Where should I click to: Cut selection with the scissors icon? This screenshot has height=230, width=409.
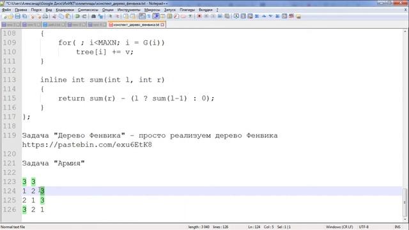[54, 16]
